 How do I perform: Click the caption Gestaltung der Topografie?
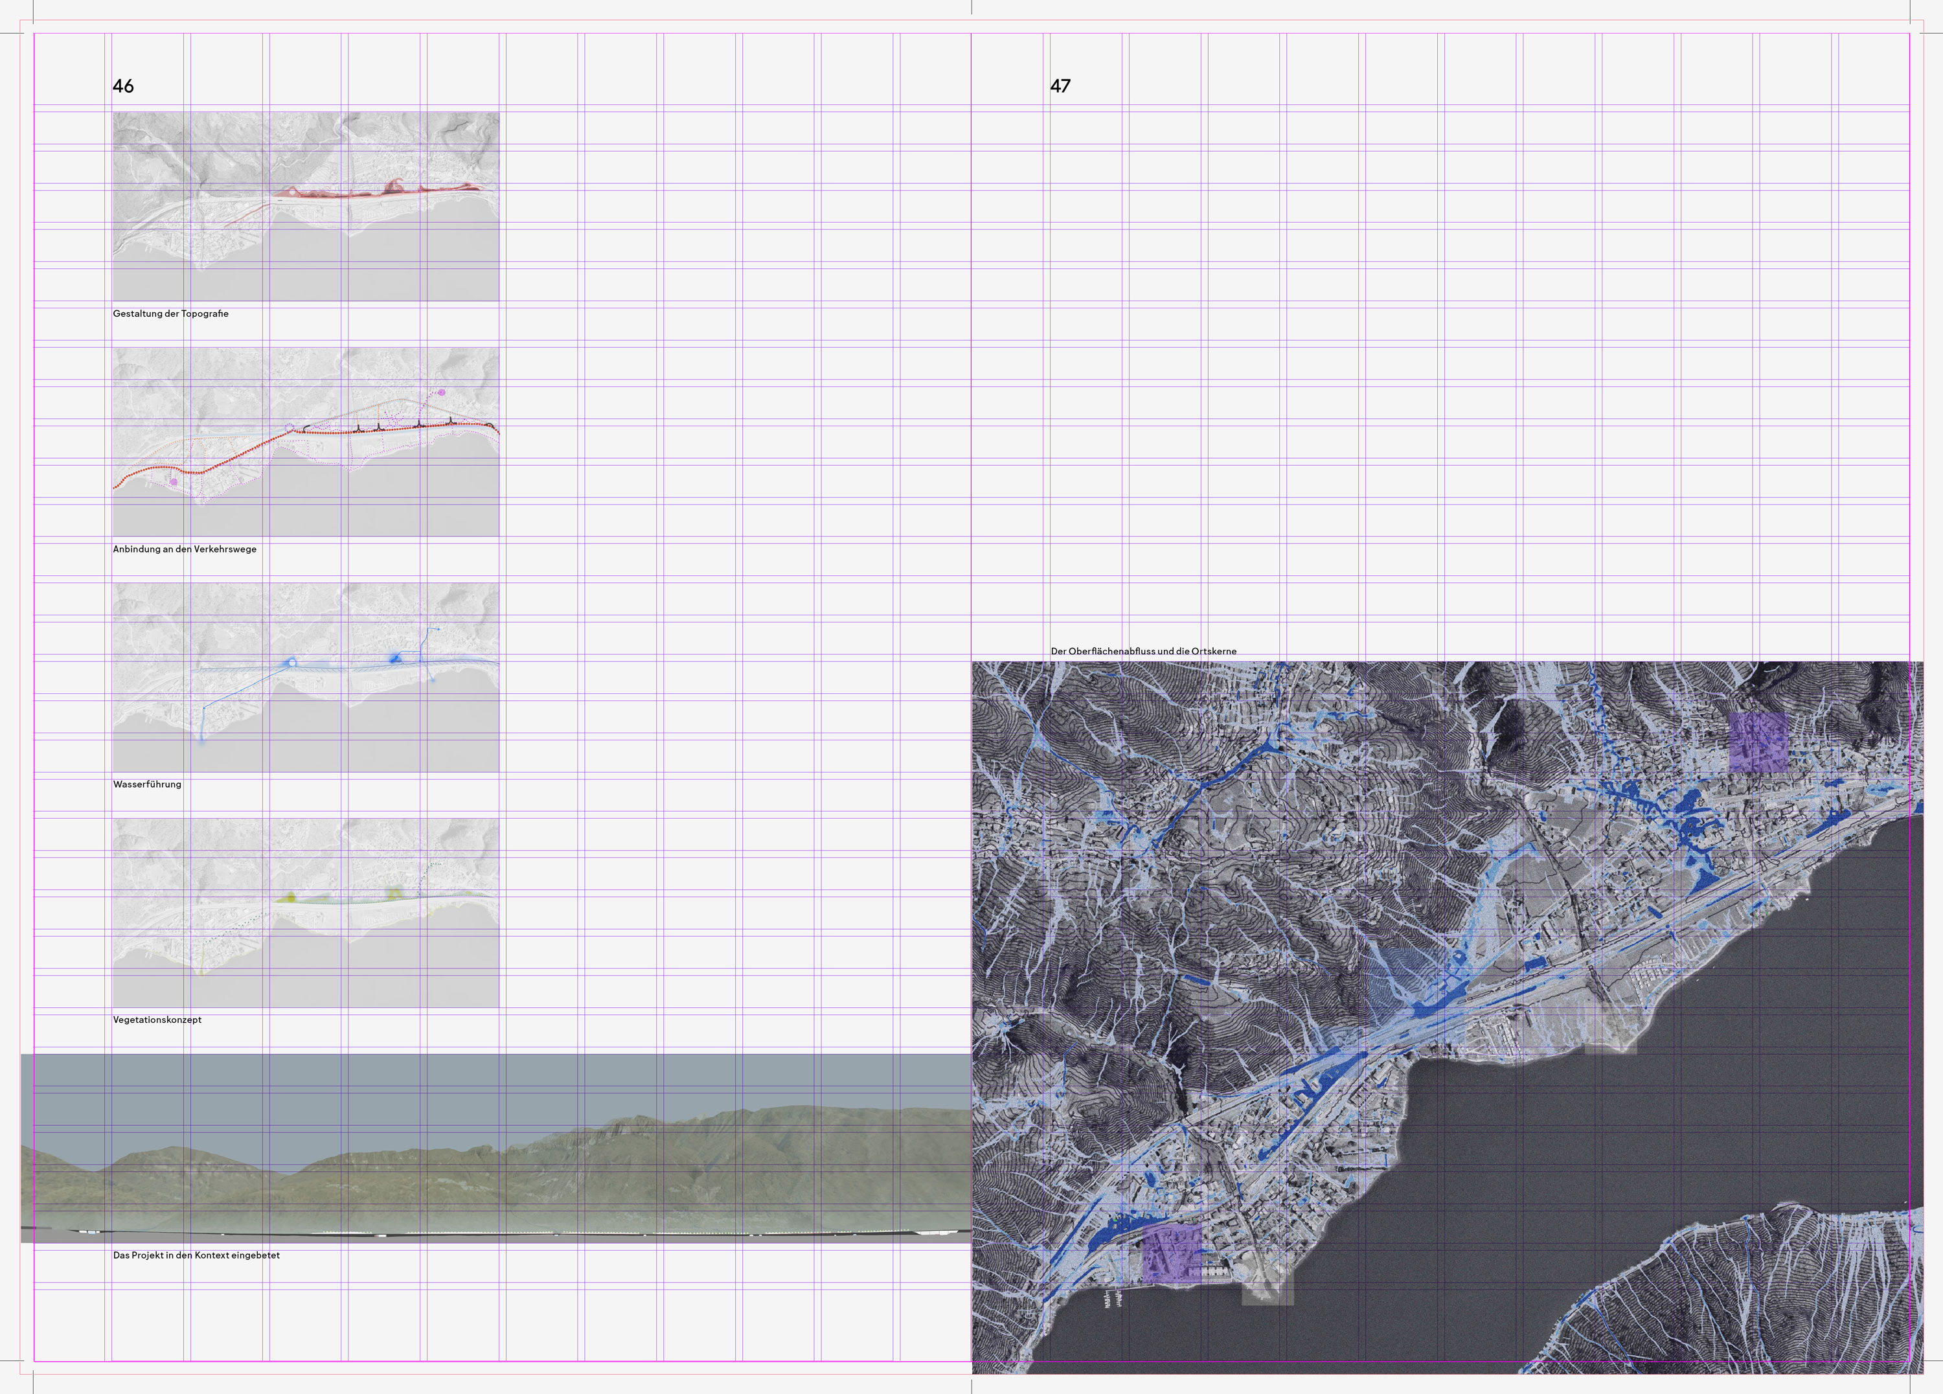click(x=170, y=314)
